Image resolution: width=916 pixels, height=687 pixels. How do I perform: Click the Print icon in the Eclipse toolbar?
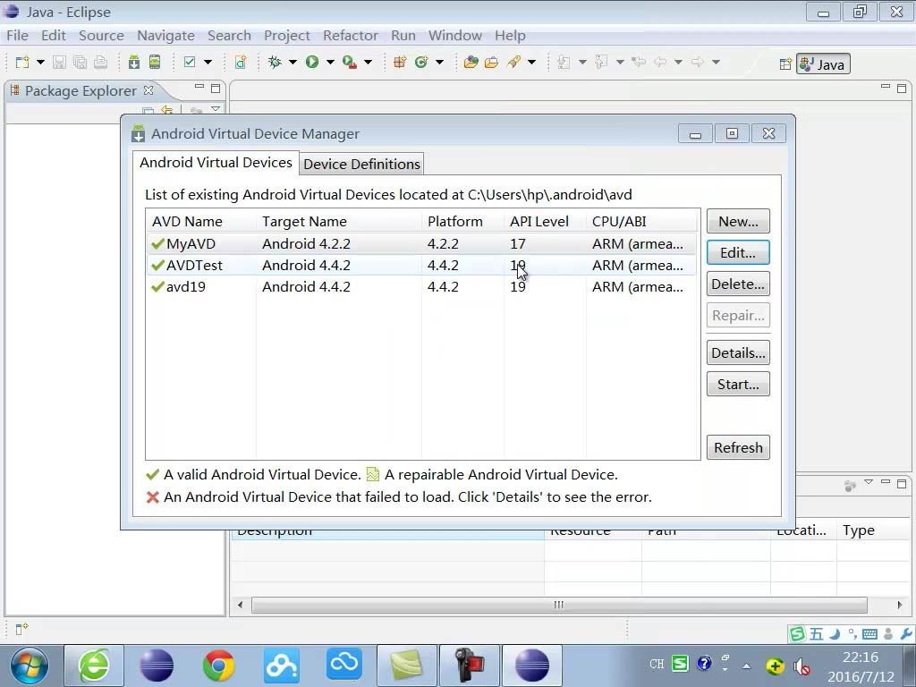pos(100,62)
